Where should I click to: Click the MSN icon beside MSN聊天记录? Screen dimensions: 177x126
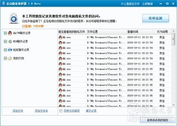pyautogui.click(x=10, y=41)
